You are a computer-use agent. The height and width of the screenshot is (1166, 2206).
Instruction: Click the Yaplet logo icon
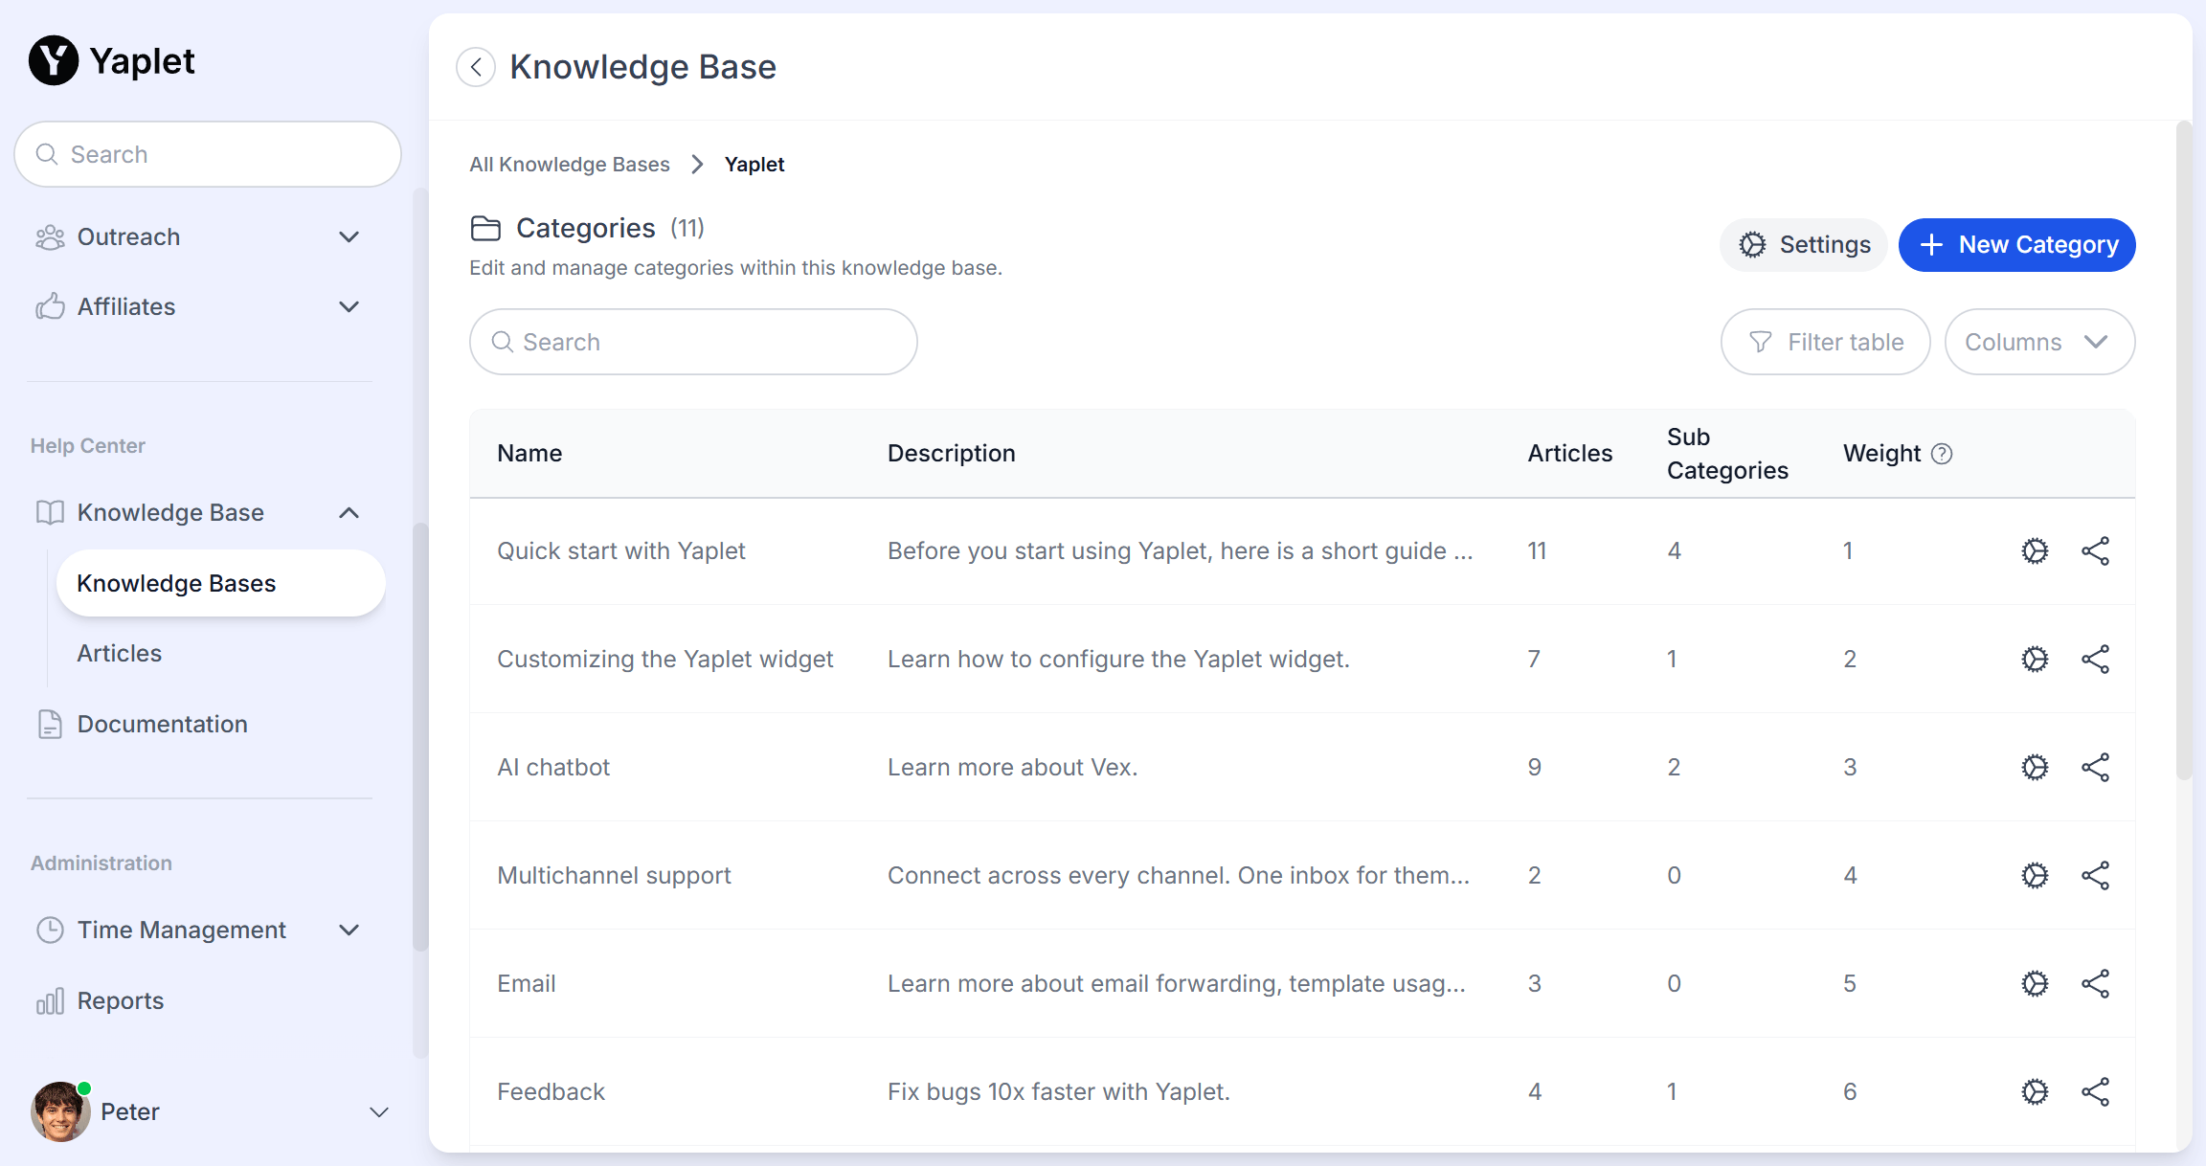click(54, 60)
